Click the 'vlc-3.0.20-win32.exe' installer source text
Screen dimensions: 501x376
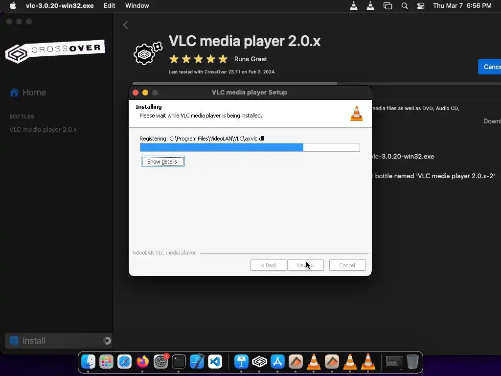point(403,156)
